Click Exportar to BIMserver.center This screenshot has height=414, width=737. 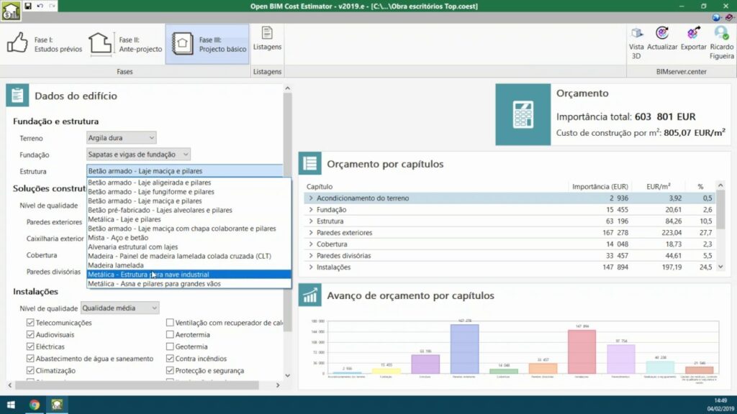(x=693, y=39)
